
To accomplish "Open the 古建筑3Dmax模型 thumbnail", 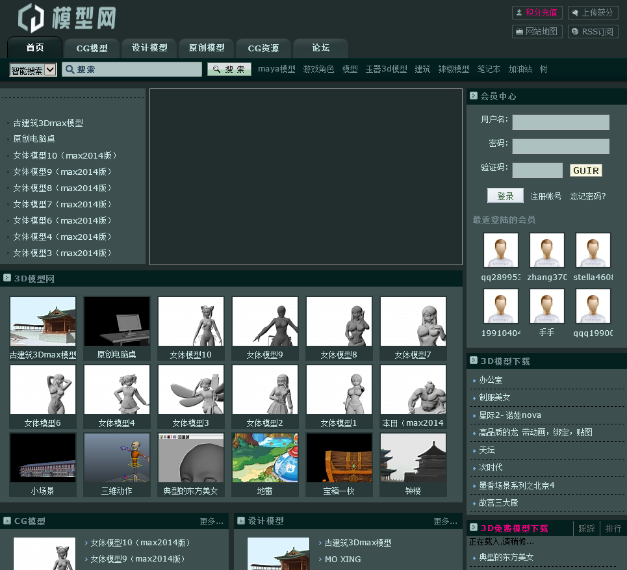I will 43,322.
